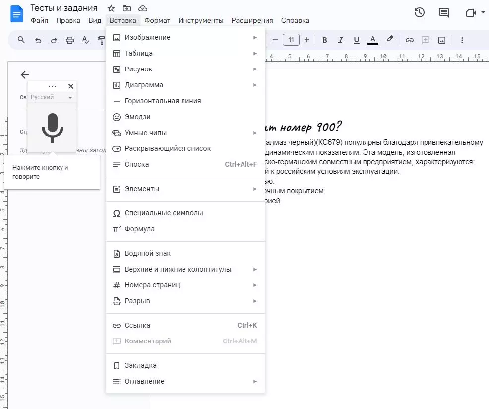The image size is (489, 409).
Task: Close the voice input widget
Action: (71, 86)
